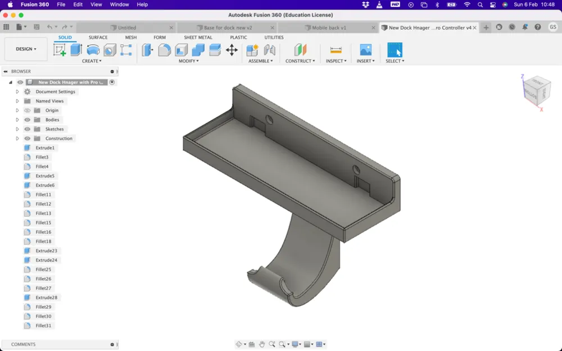The image size is (562, 351).
Task: Hide the Bodies folder with eye icon
Action: point(27,120)
